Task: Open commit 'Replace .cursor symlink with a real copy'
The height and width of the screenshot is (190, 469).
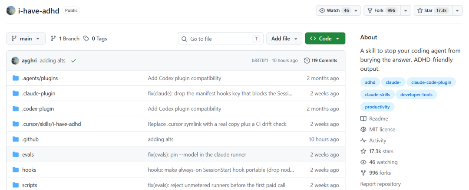Action: point(217,124)
